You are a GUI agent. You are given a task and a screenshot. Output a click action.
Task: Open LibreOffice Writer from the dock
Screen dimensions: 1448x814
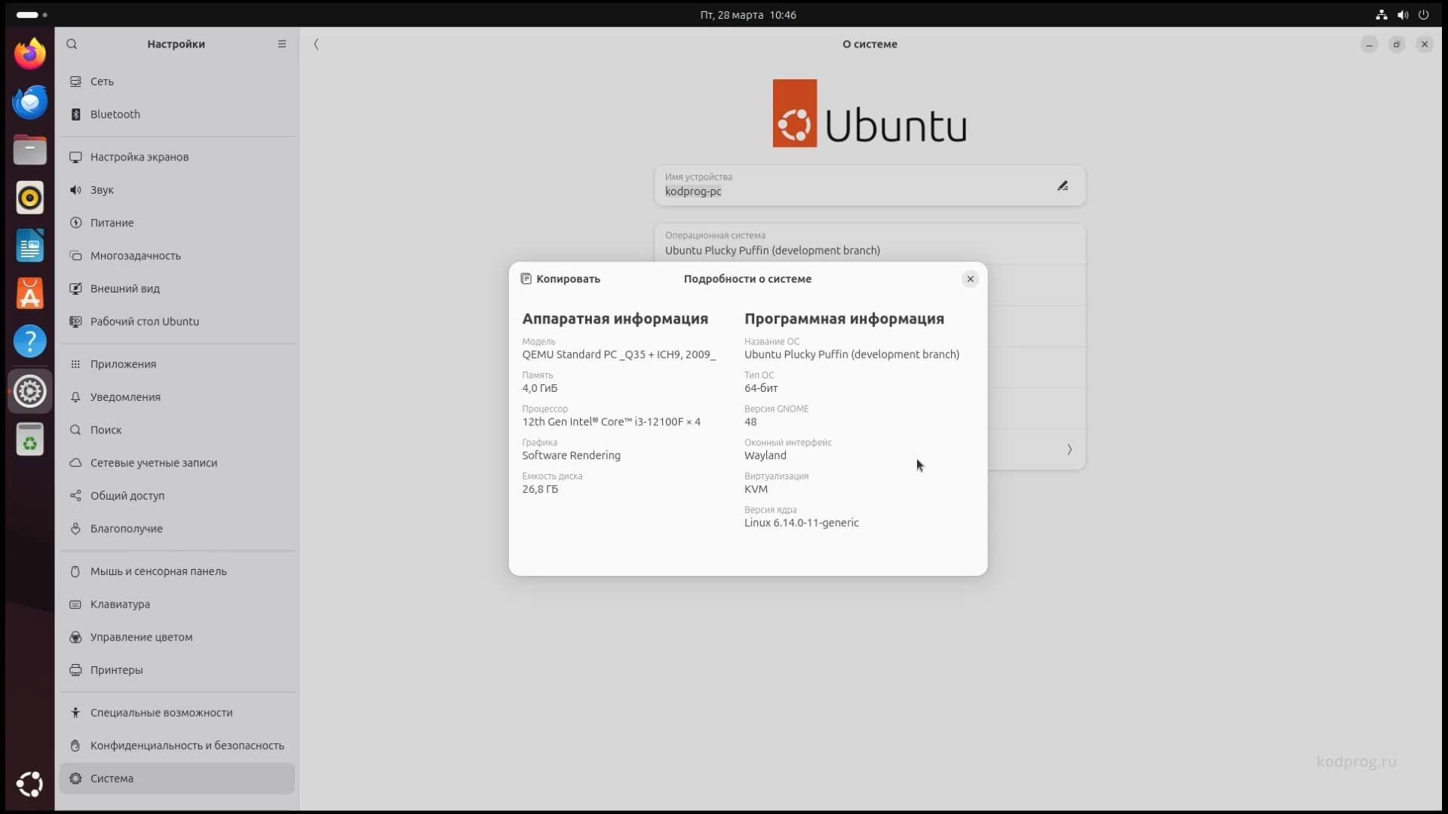coord(30,246)
